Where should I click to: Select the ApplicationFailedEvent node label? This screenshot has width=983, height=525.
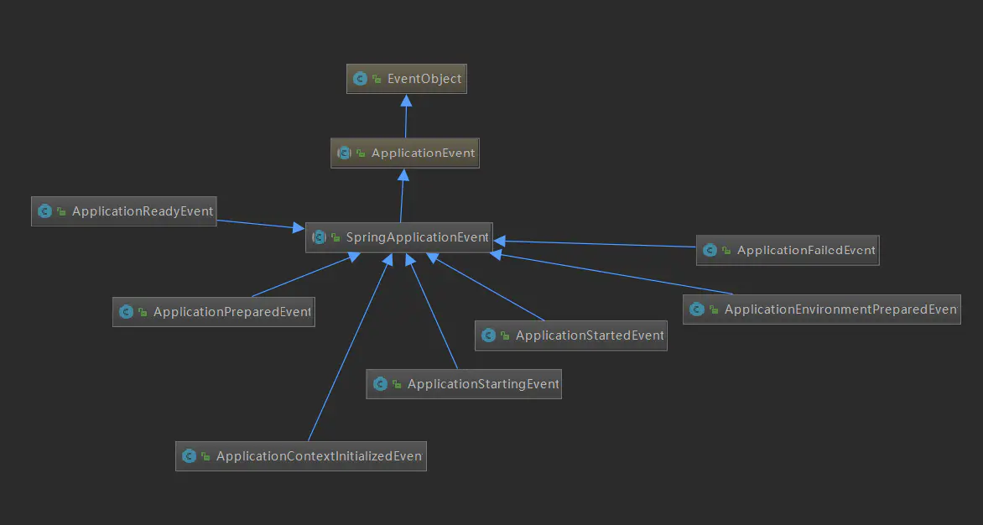(x=805, y=250)
